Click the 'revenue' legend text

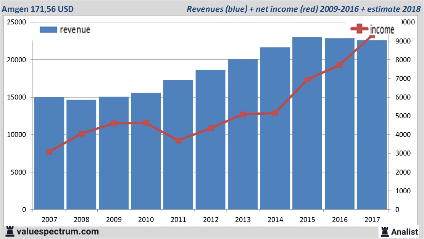coord(75,30)
